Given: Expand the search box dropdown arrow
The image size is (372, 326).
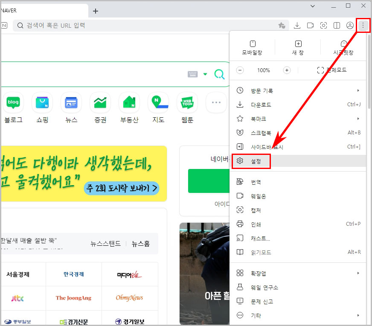Looking at the screenshot, I should (x=205, y=74).
